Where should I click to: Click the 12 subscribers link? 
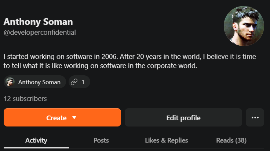tap(25, 99)
